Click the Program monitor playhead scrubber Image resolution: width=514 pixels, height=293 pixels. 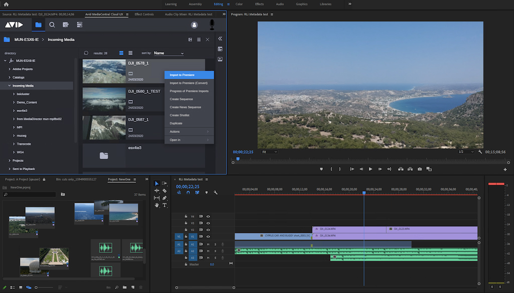coord(238,159)
